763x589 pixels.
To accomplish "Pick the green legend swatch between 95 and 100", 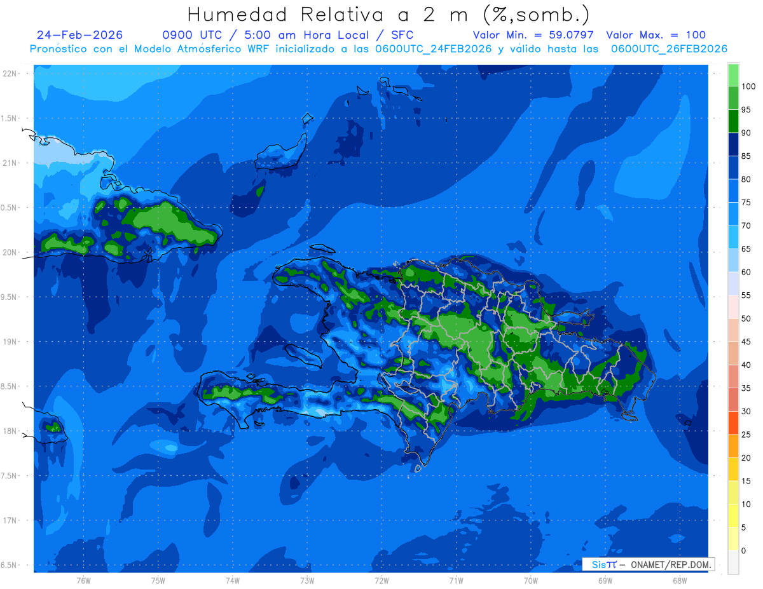I will tap(733, 98).
